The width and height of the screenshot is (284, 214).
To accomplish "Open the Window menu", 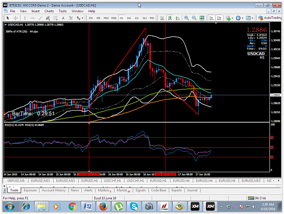I will click(x=77, y=11).
